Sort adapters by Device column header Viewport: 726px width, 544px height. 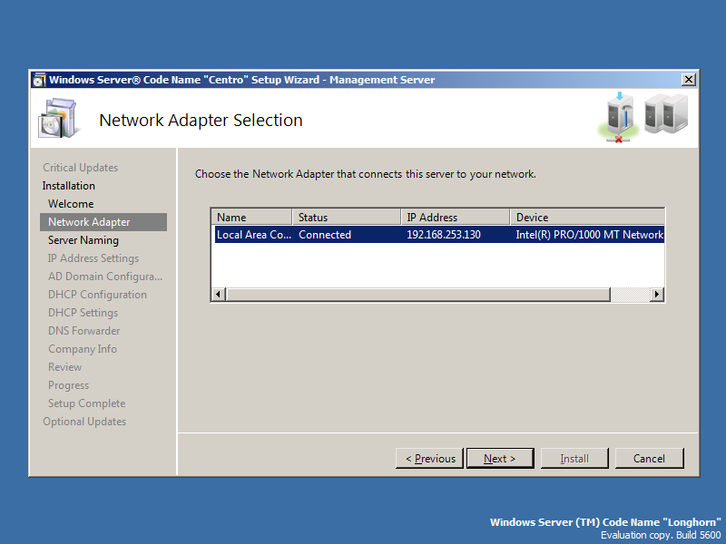pos(587,217)
